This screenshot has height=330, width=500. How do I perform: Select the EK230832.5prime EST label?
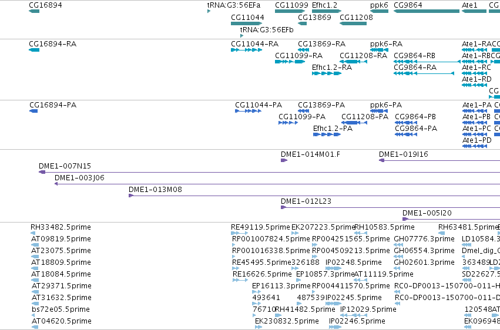click(x=287, y=321)
